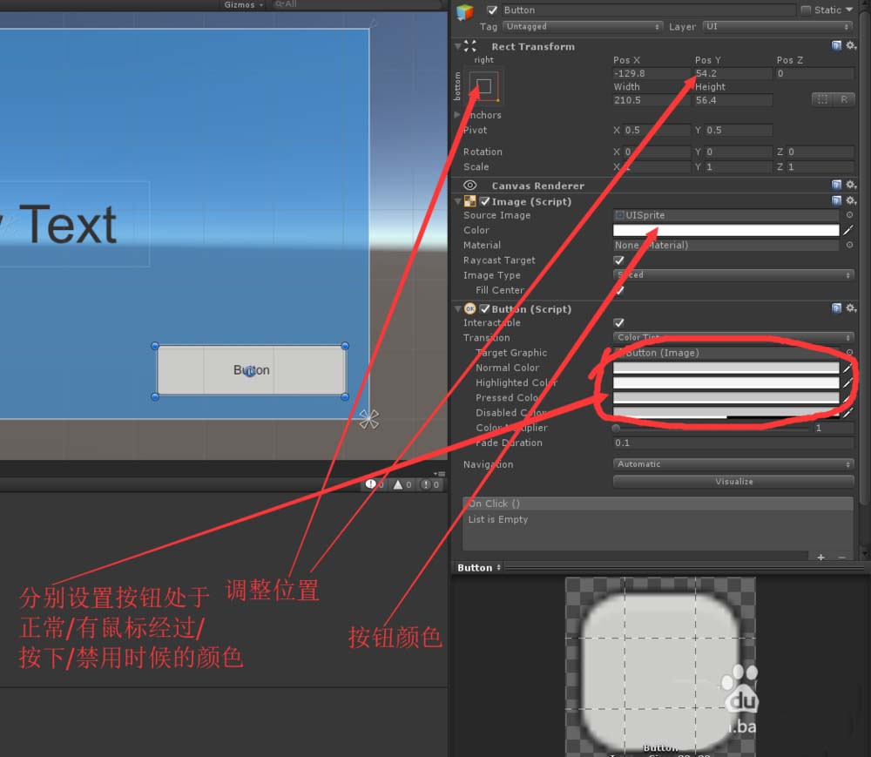Open the Layer dropdown showing UI
Screen dimensions: 871x757
pos(778,27)
